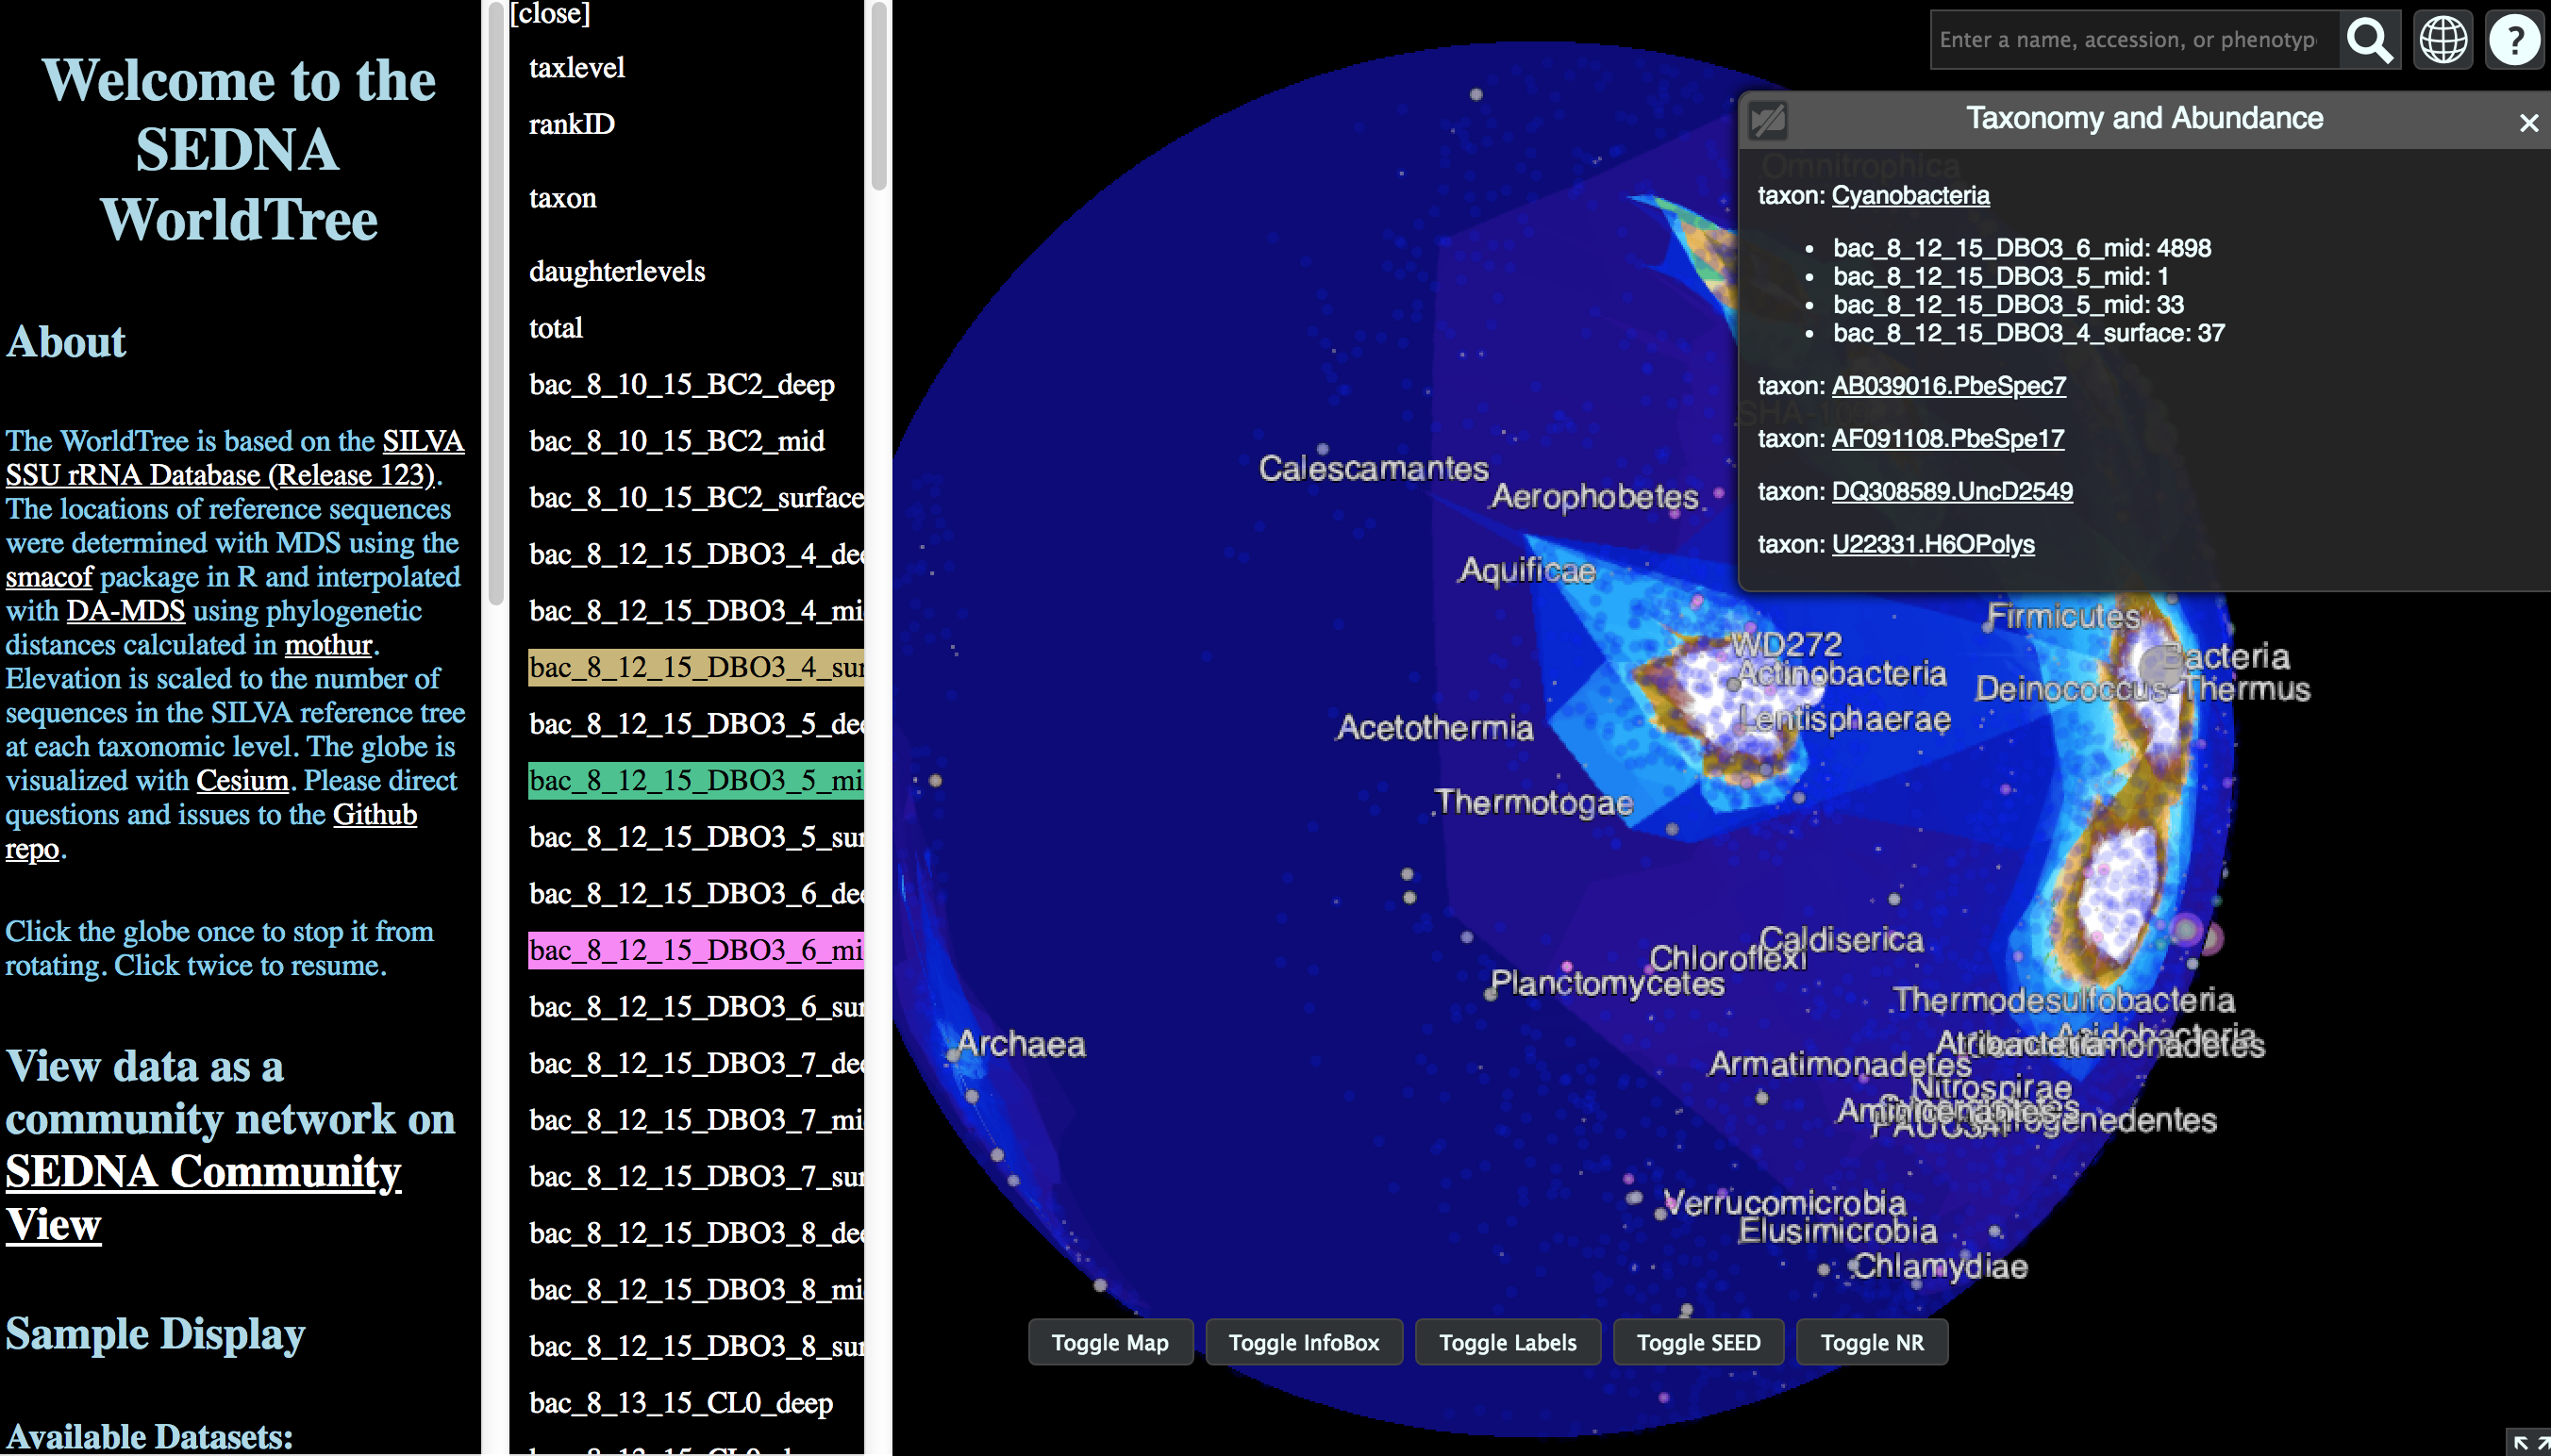Screen dimensions: 2551x1456
Task: Toggle Map visibility
Action: pyautogui.click(x=1109, y=1342)
